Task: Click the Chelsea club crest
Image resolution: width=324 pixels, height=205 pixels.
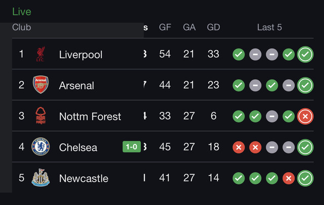Action: [x=40, y=147]
